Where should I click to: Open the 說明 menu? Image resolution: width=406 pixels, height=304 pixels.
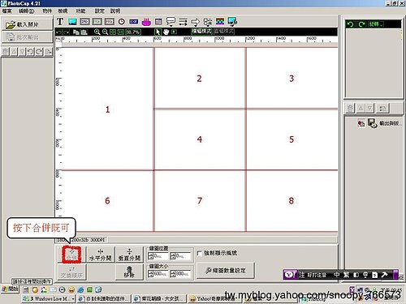click(x=115, y=11)
